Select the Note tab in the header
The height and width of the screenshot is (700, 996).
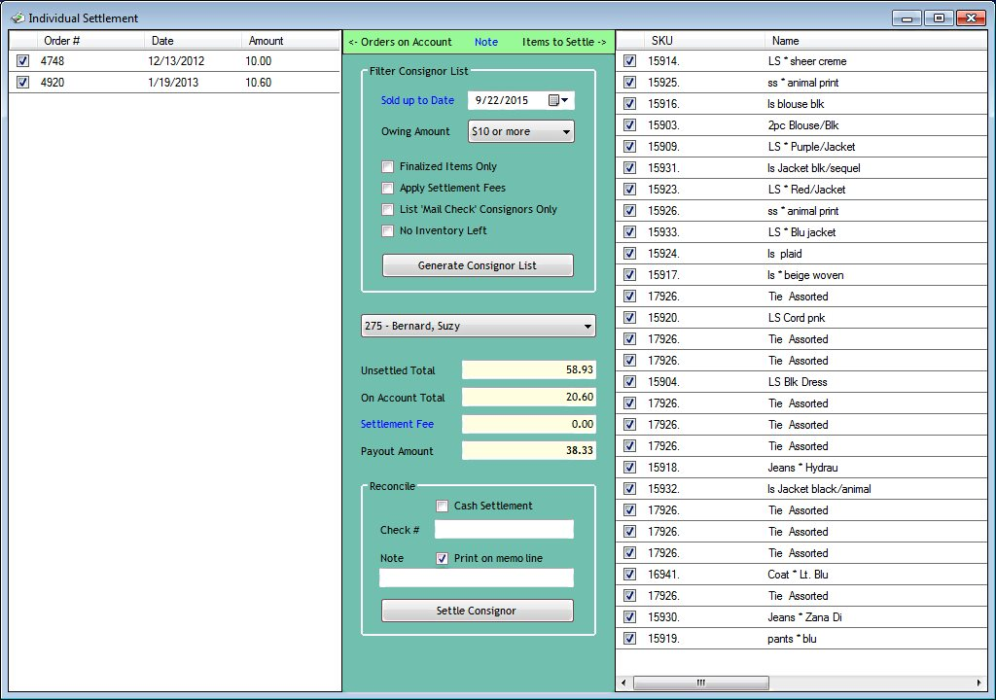point(486,42)
